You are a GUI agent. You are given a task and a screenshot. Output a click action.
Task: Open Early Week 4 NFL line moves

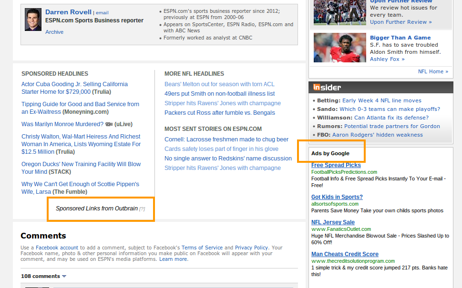[x=381, y=100]
